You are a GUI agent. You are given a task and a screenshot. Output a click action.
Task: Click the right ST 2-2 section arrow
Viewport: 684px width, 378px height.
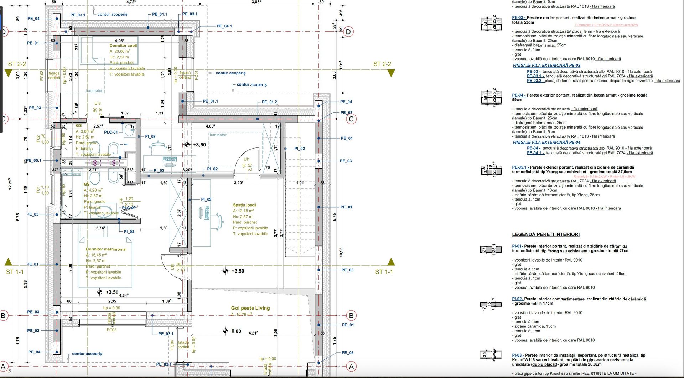pyautogui.click(x=391, y=73)
